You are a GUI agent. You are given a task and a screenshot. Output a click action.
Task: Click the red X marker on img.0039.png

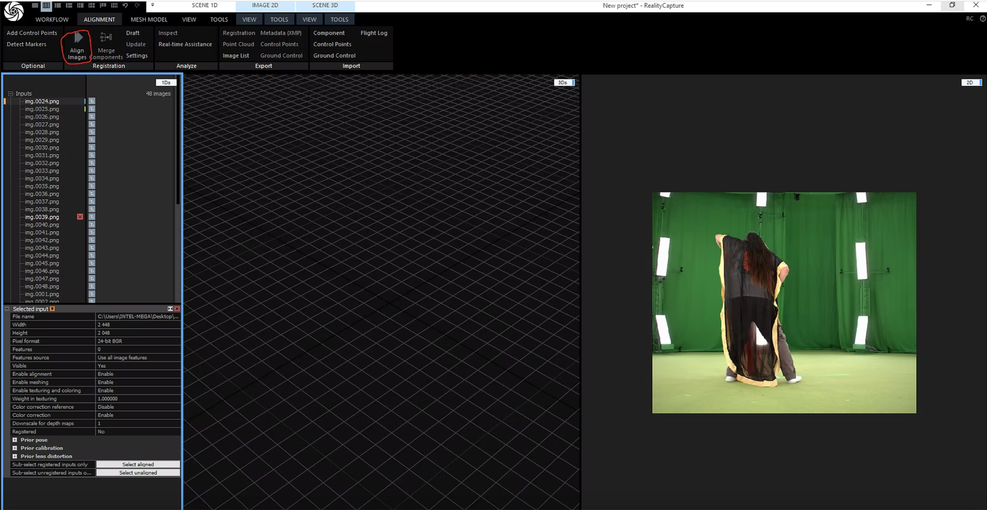80,217
